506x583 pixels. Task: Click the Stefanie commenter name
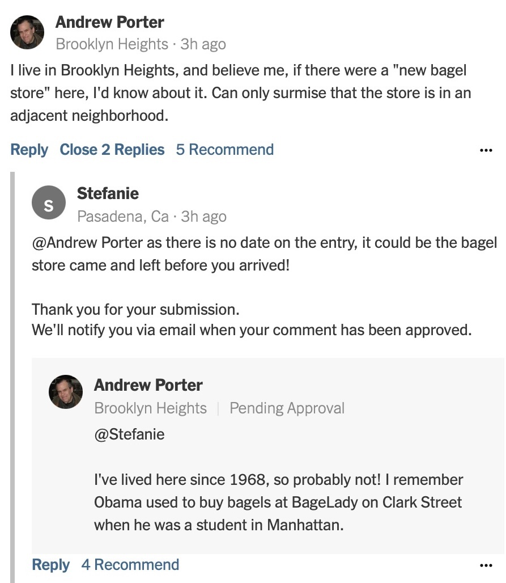108,193
